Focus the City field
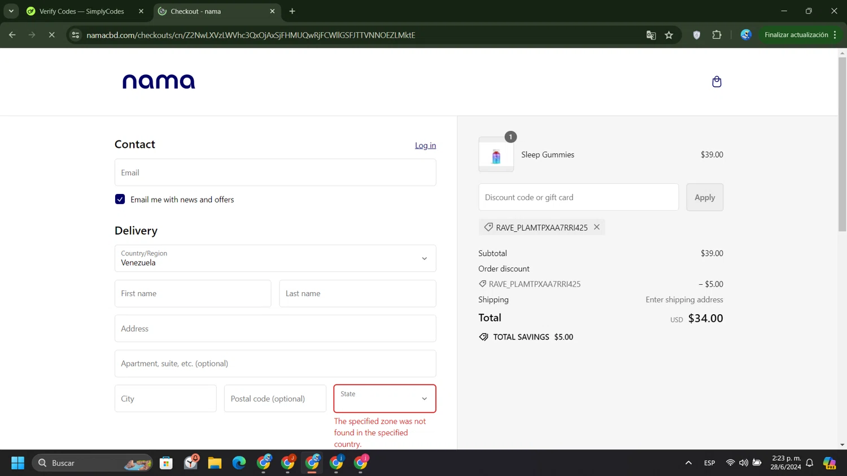The height and width of the screenshot is (476, 847). pos(165,399)
